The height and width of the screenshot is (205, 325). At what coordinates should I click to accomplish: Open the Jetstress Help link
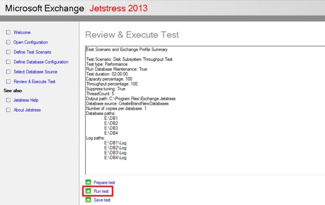[26, 100]
